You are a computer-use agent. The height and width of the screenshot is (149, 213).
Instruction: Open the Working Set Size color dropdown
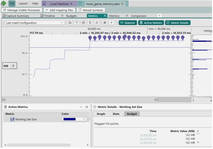point(74,119)
